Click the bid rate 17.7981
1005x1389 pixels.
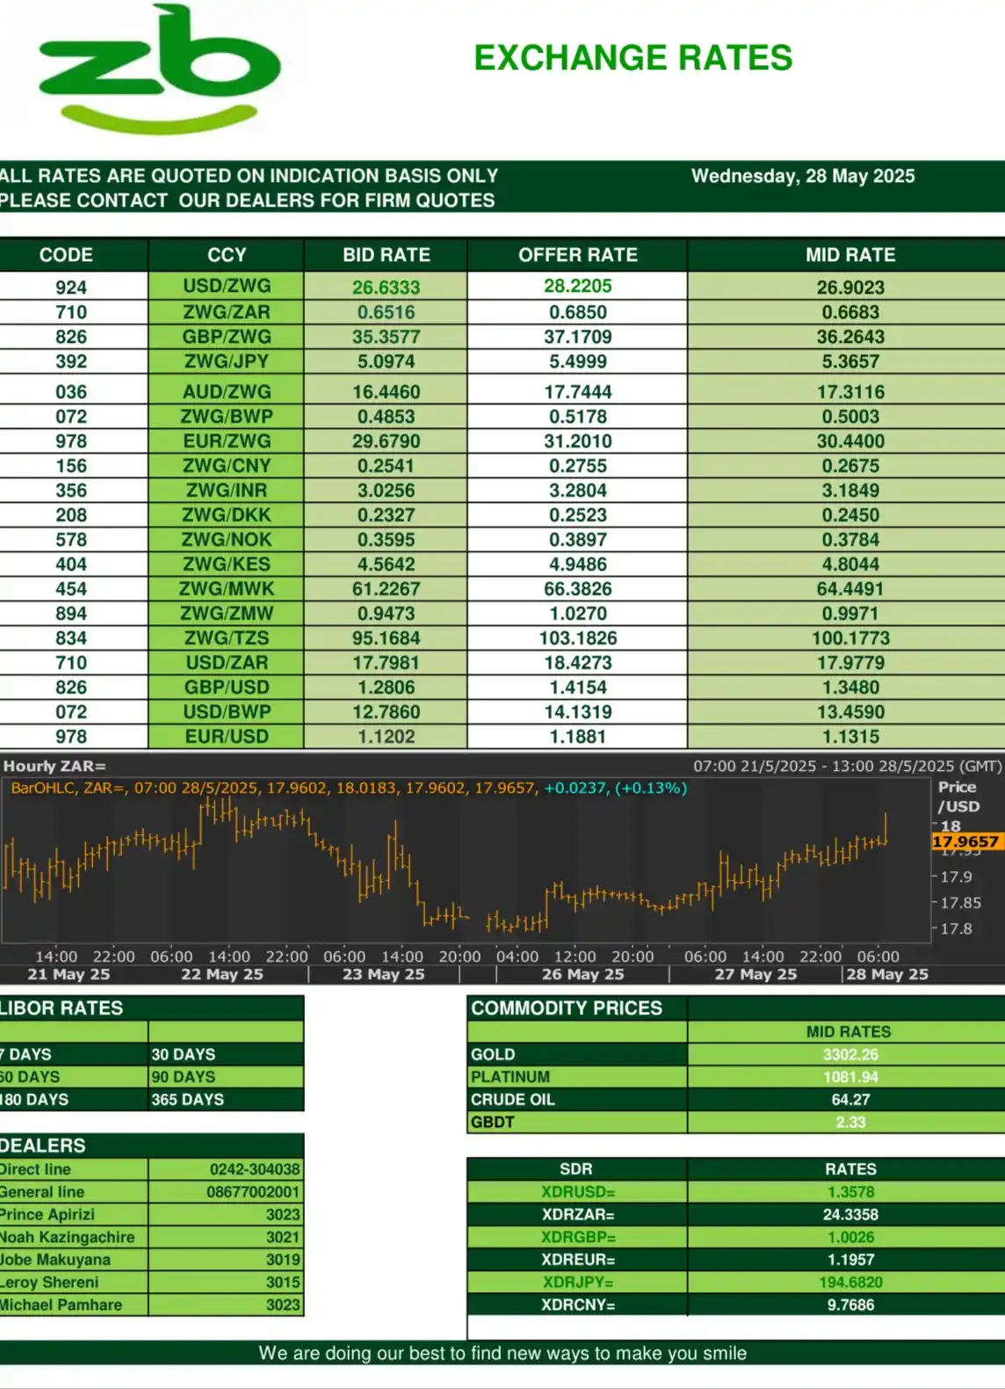[x=386, y=662]
